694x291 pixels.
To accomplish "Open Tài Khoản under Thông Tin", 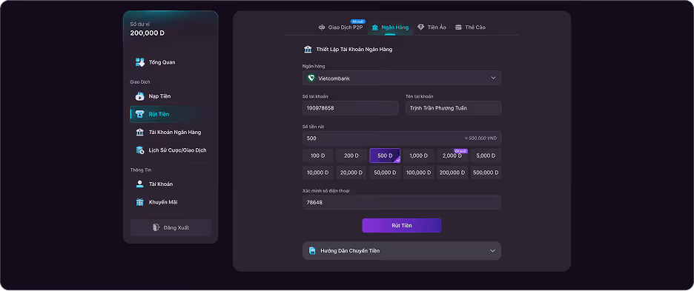I will [x=171, y=184].
